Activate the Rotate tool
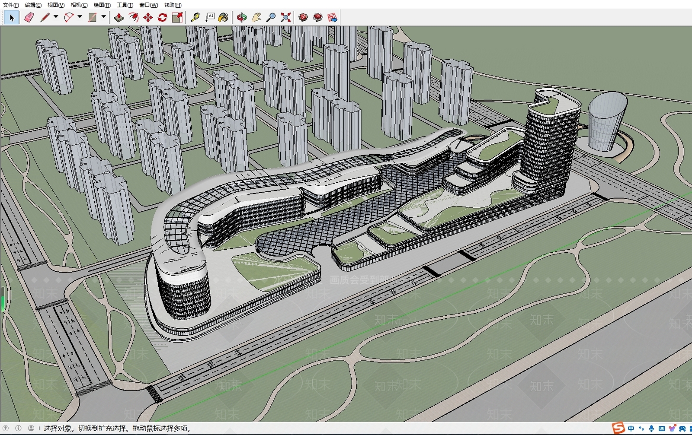The height and width of the screenshot is (435, 692). pos(163,18)
